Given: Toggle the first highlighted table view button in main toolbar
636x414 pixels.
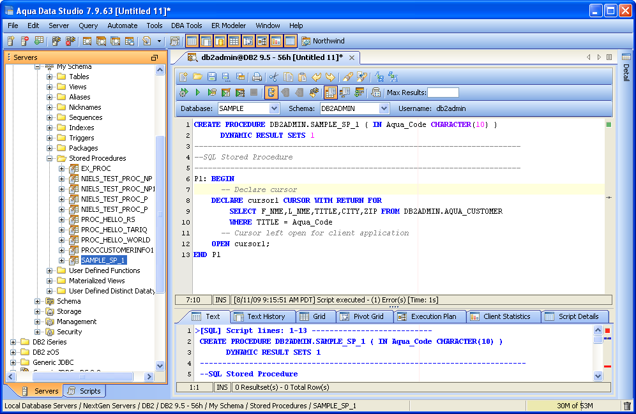Looking at the screenshot, I should [x=192, y=41].
